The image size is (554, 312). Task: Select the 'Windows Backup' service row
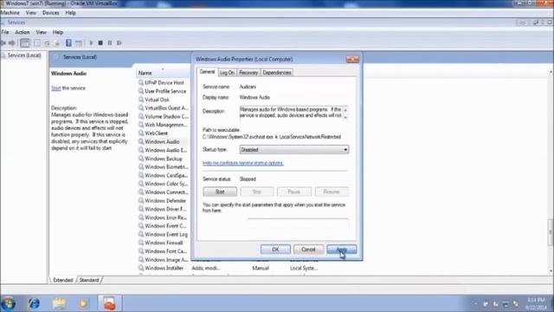pos(164,159)
